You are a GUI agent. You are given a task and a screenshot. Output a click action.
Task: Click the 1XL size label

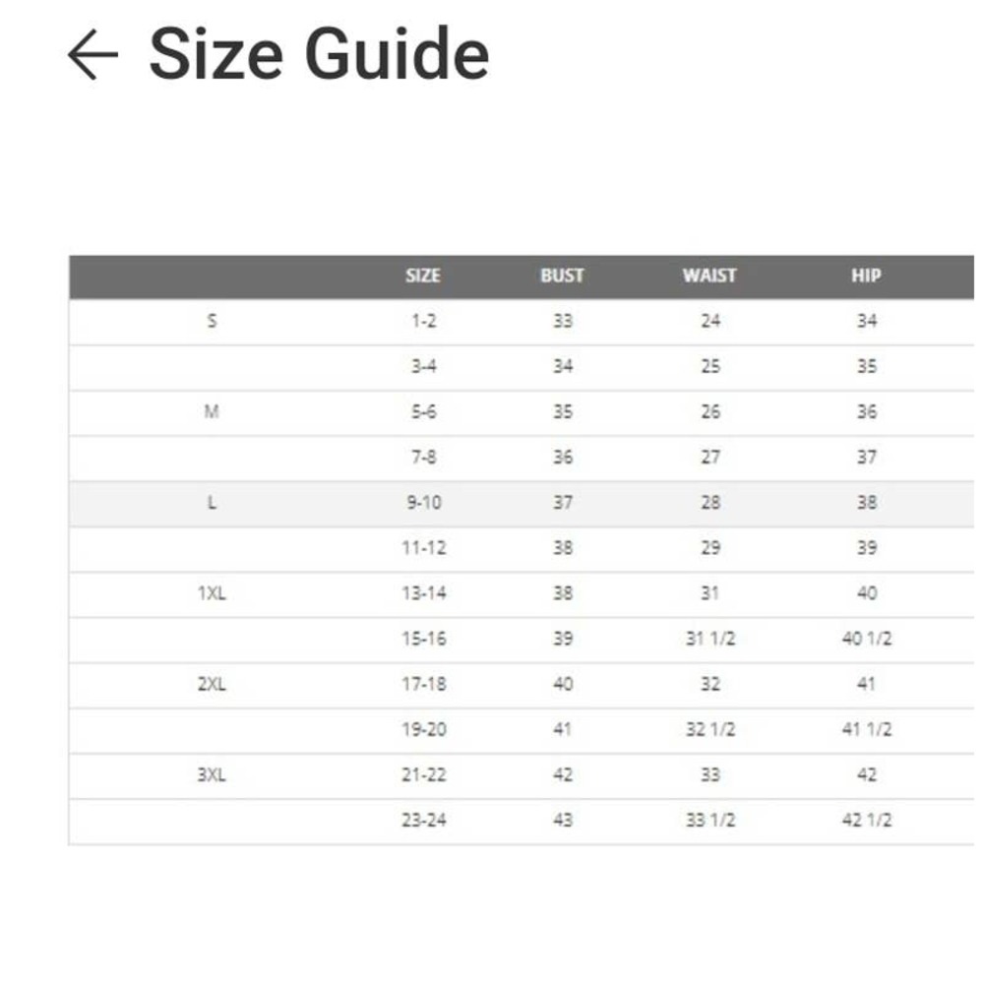tap(212, 593)
